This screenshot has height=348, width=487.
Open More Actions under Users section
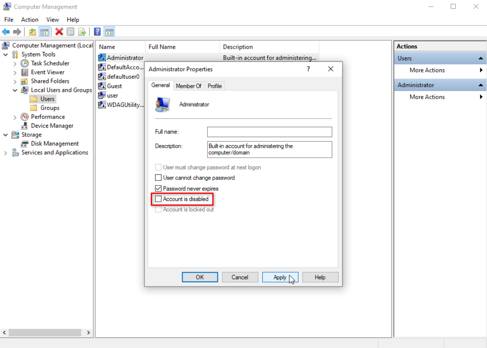click(x=427, y=70)
